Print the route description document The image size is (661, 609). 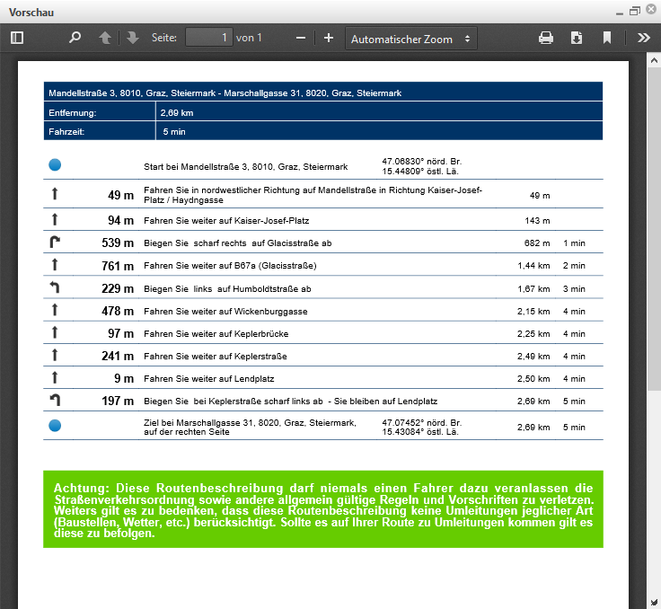pos(546,38)
